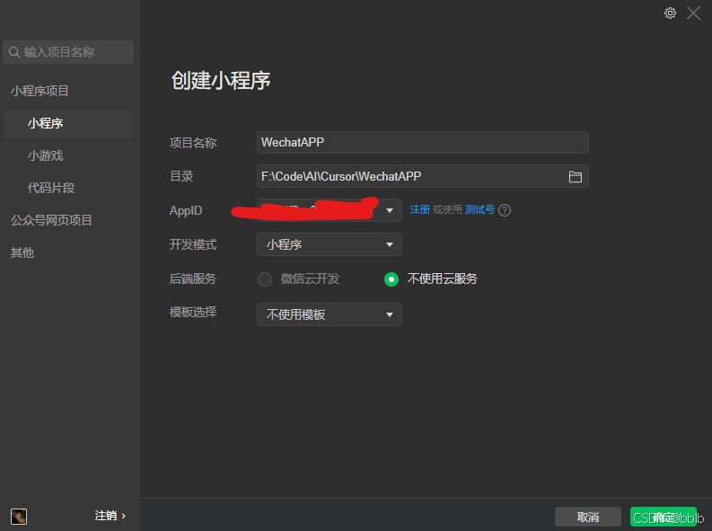This screenshot has height=531, width=712.
Task: Click the user avatar thumbnail
Action: point(19,517)
